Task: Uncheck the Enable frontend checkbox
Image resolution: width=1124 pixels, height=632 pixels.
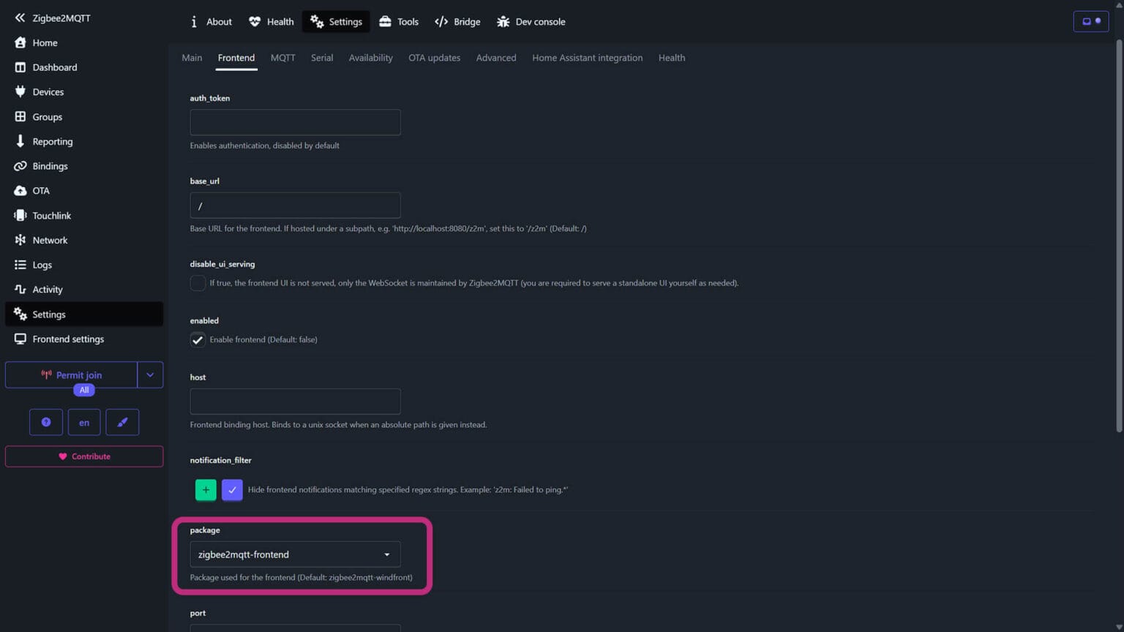Action: tap(198, 339)
